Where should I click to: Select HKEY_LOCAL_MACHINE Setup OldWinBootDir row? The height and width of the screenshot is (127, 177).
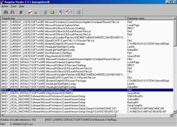[x=87, y=96]
